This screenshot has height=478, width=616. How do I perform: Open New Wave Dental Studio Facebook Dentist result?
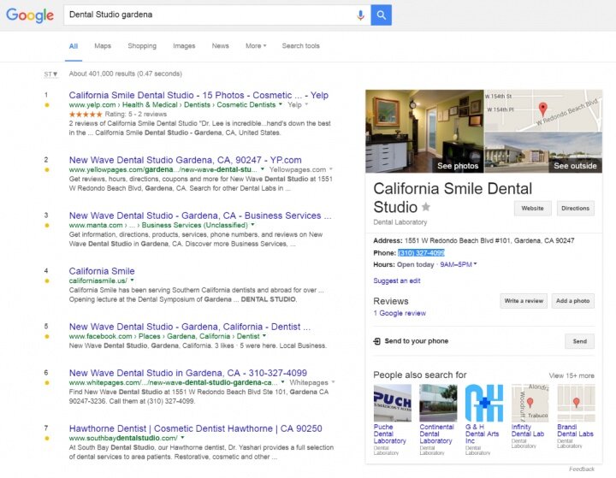pyautogui.click(x=190, y=327)
